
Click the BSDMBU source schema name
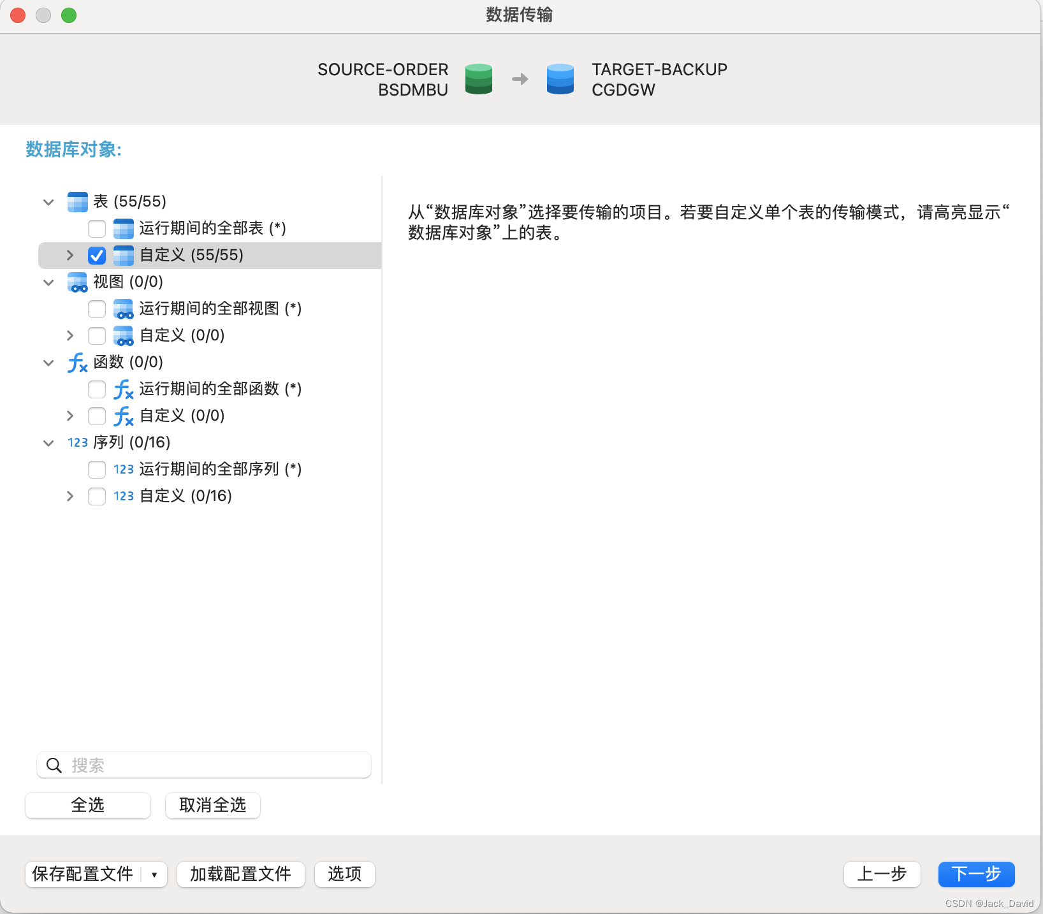[413, 91]
